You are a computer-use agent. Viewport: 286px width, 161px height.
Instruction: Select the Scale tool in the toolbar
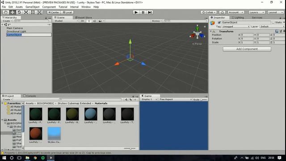(x=26, y=12)
